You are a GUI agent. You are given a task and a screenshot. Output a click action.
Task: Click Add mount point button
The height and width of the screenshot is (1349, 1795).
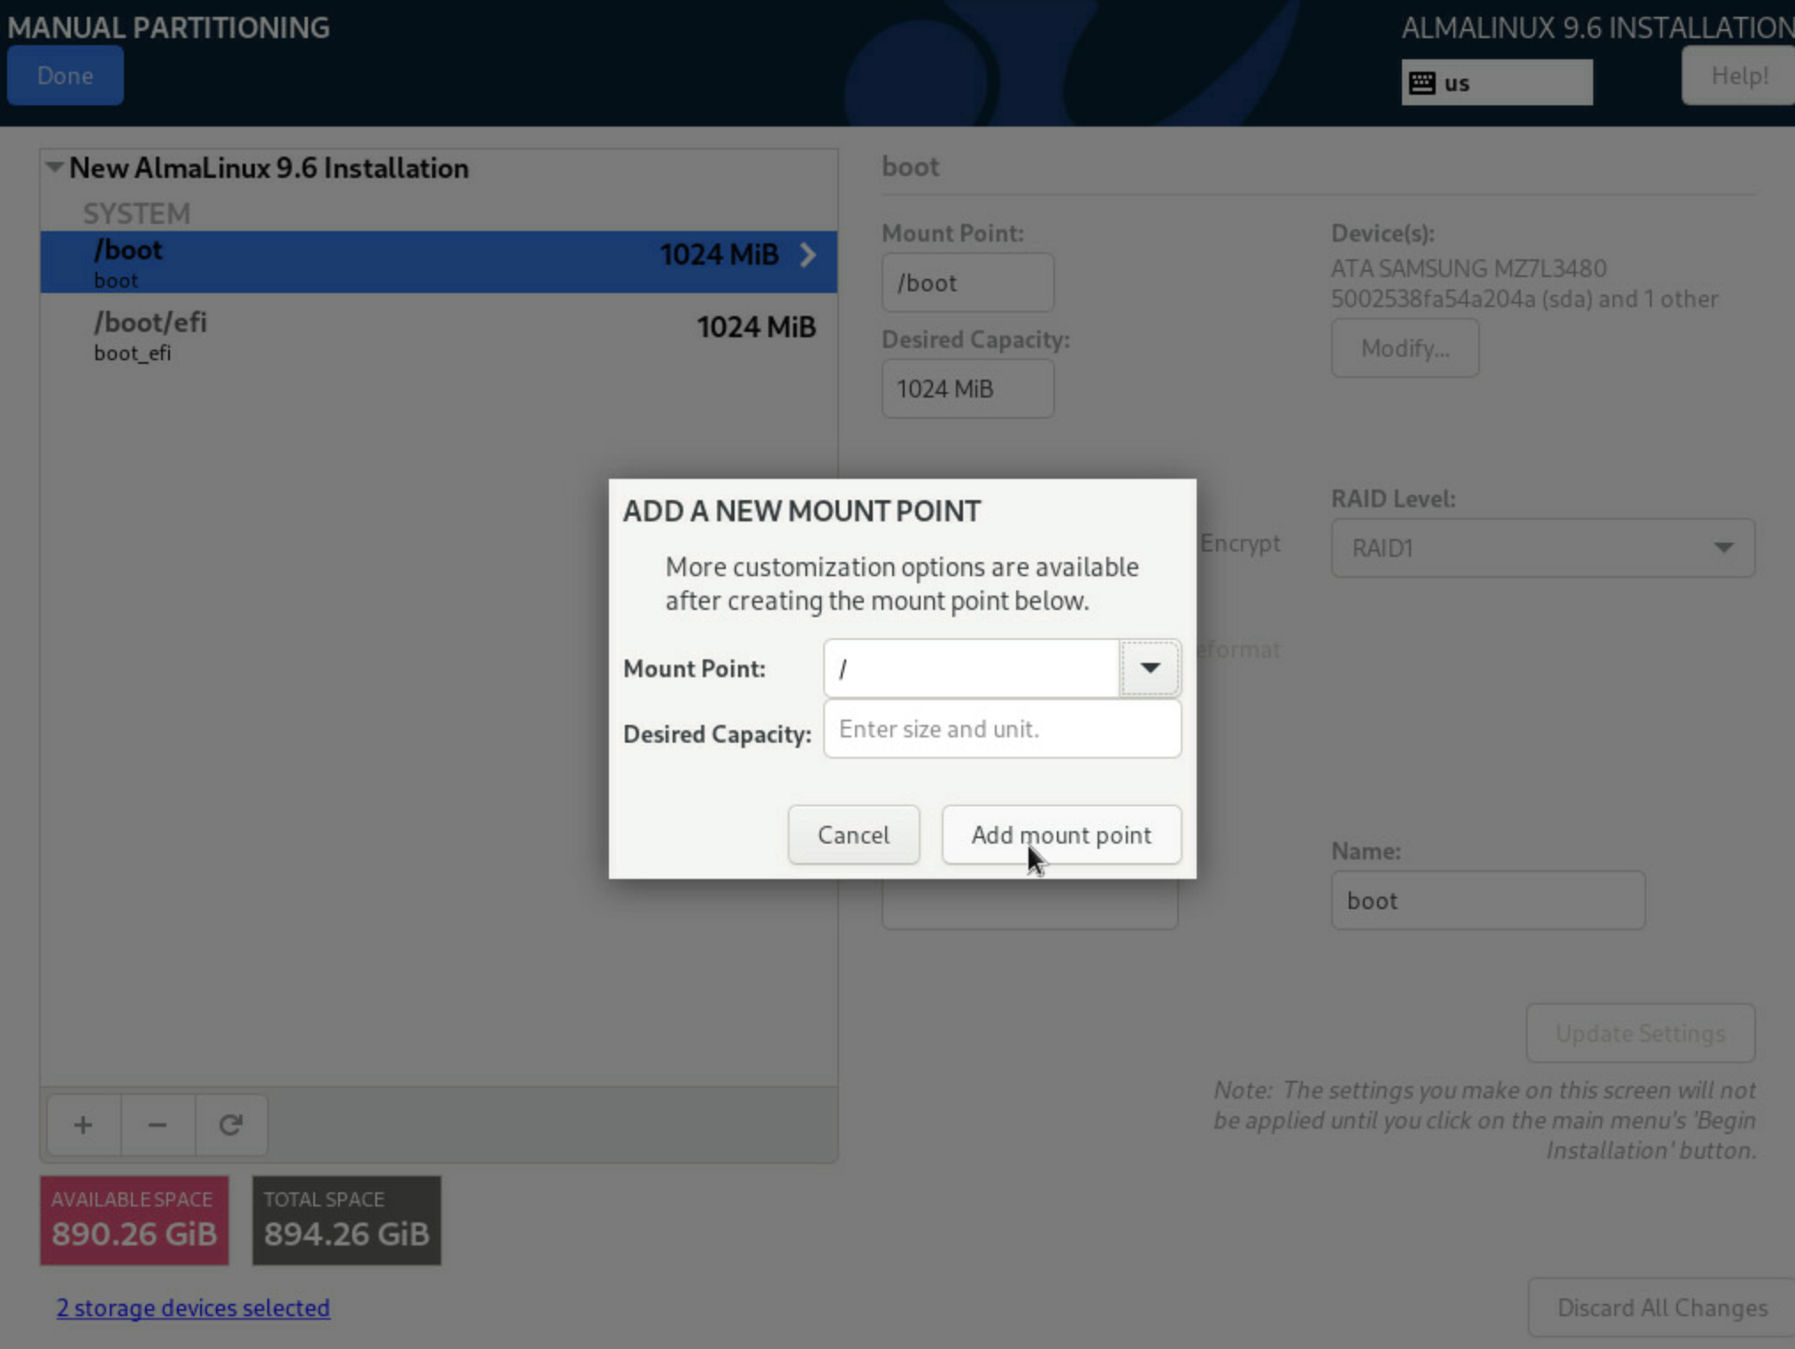[1061, 835]
